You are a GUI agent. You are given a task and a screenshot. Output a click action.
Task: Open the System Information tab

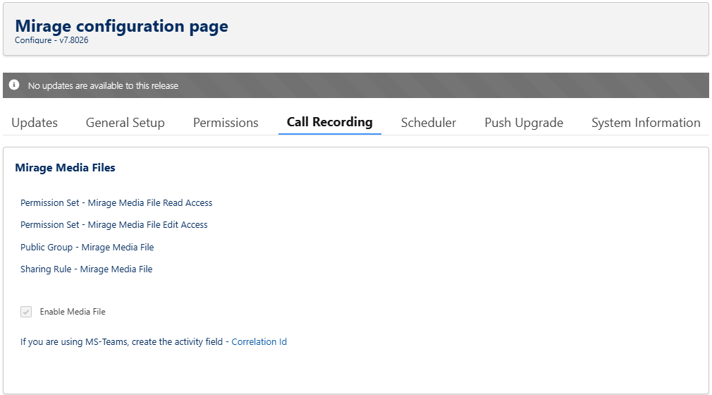646,123
